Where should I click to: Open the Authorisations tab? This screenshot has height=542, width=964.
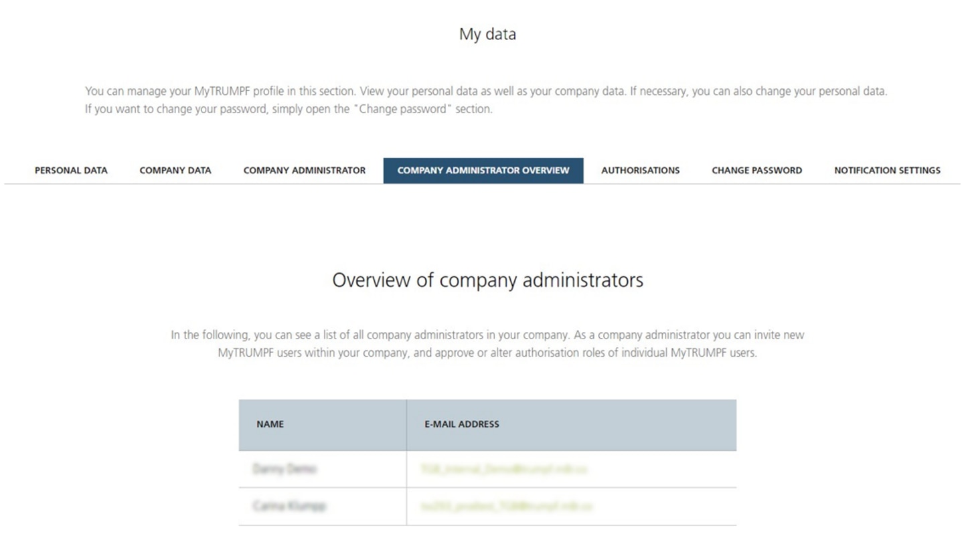coord(640,170)
